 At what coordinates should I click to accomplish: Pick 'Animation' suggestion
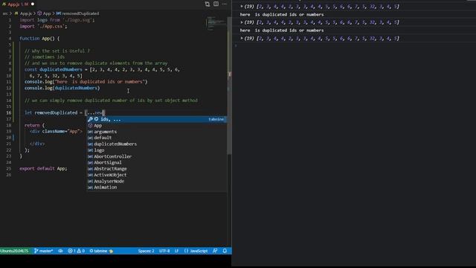coord(157,187)
